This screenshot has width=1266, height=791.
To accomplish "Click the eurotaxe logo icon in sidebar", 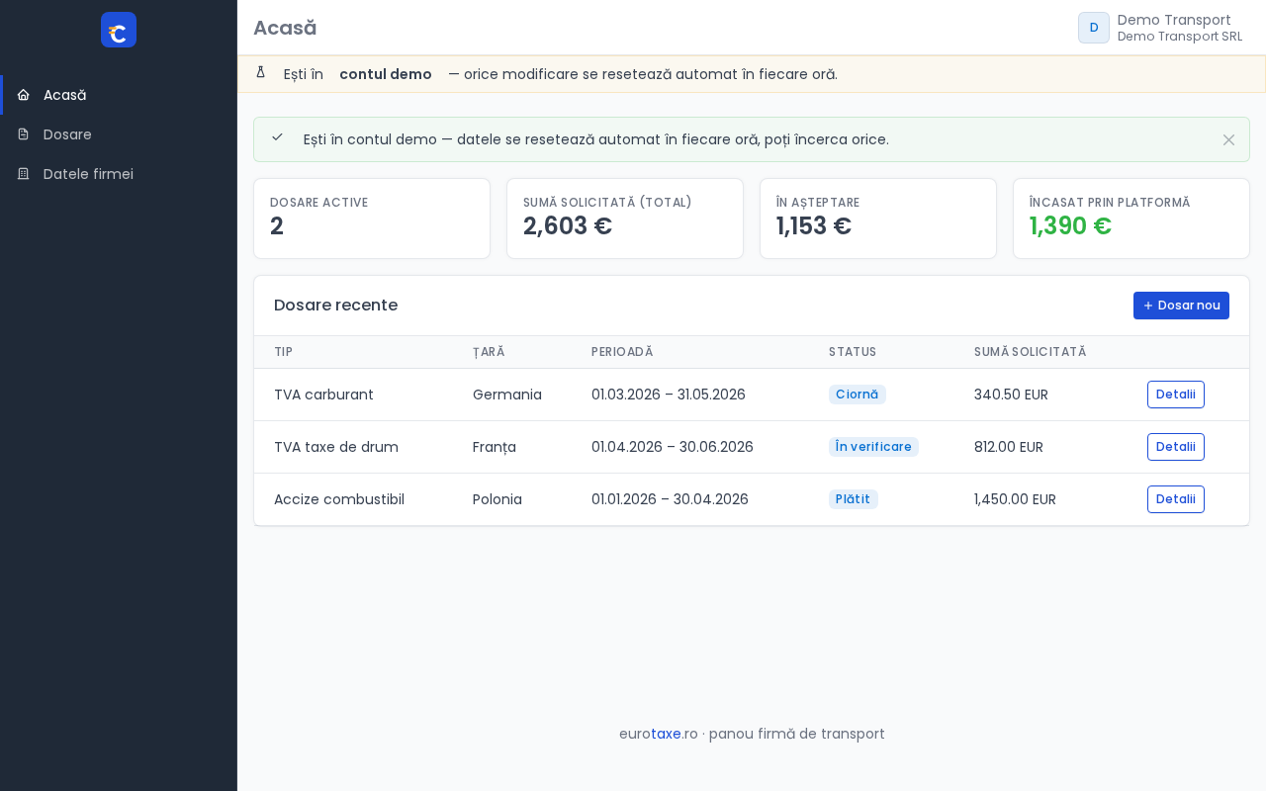I will (119, 30).
